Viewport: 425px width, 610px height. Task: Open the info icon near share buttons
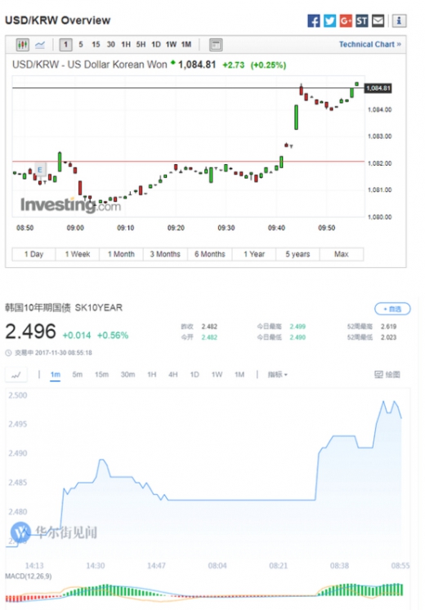click(x=399, y=20)
